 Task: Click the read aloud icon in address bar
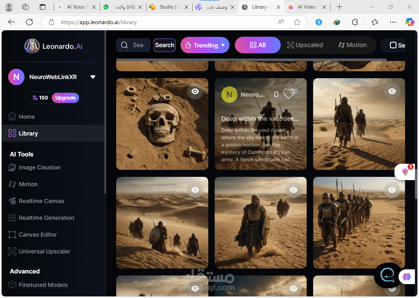[x=281, y=22]
